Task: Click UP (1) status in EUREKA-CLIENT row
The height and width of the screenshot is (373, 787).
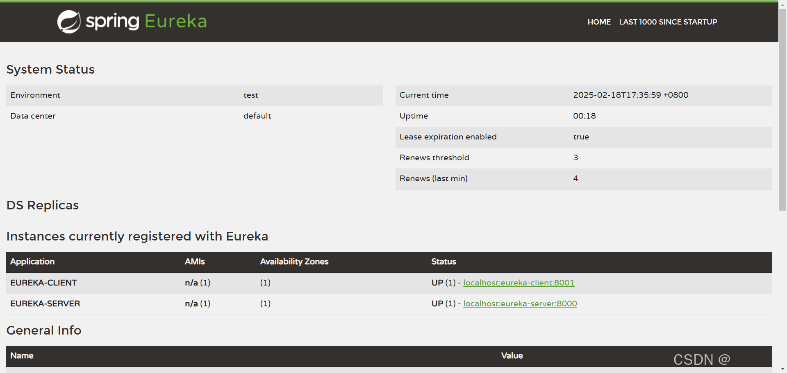Action: 444,283
